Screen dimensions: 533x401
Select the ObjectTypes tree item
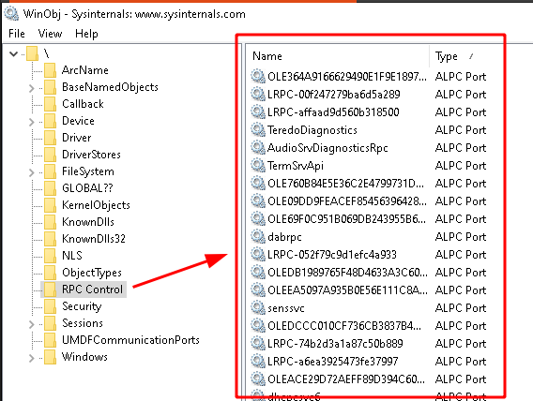click(92, 273)
